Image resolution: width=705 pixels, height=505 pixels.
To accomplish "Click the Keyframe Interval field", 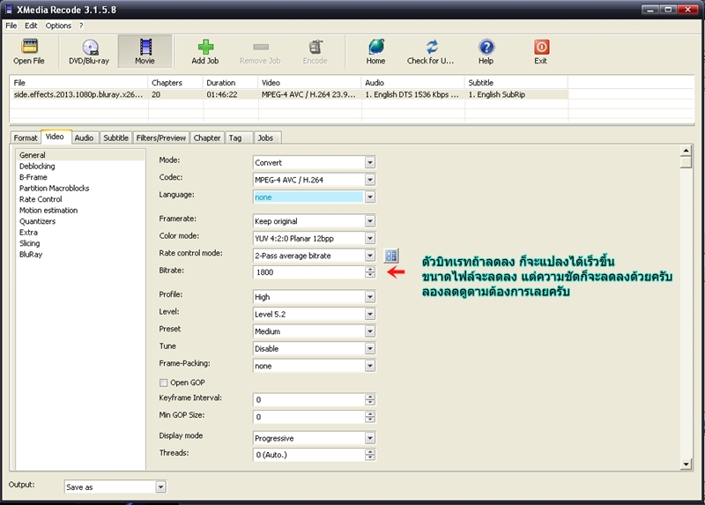I will coord(309,400).
